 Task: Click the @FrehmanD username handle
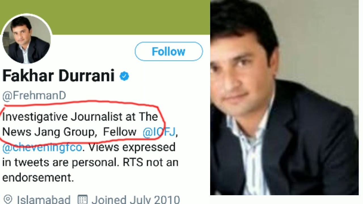coord(34,96)
